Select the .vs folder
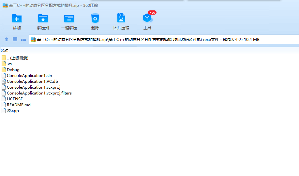The height and width of the screenshot is (176, 299). (x=7, y=64)
